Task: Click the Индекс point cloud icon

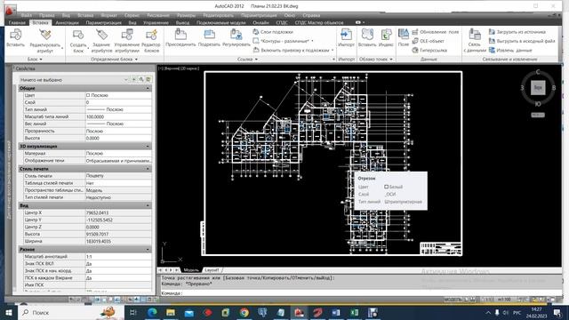Action: click(x=386, y=35)
